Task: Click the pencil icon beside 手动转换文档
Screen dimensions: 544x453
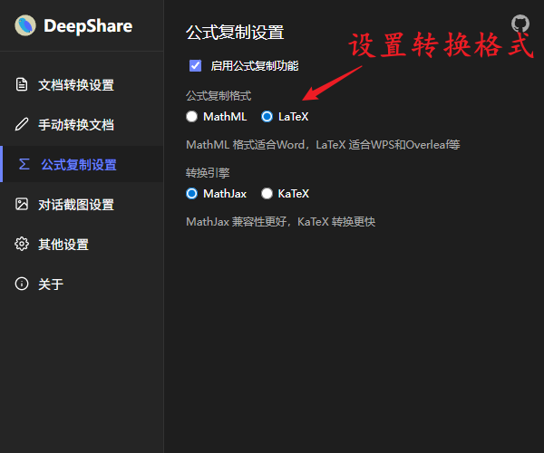Action: pos(22,124)
